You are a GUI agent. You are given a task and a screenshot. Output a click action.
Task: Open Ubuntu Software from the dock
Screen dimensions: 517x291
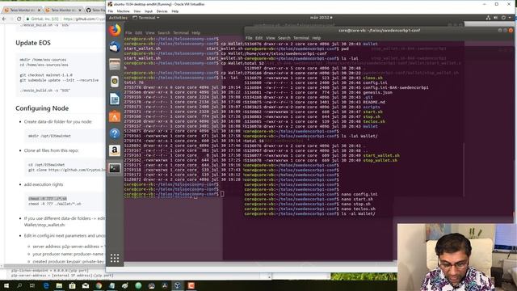tap(115, 116)
